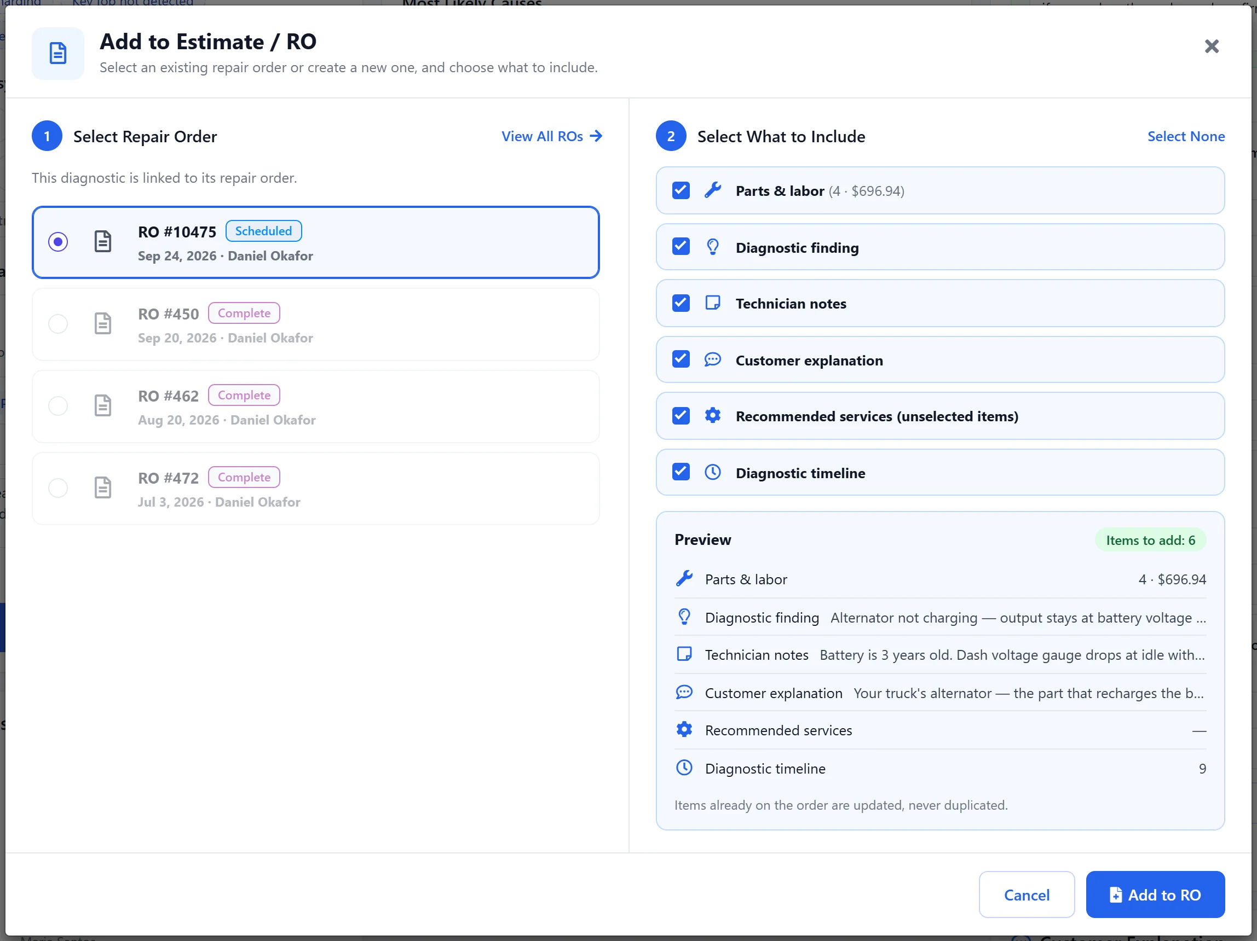1257x941 pixels.
Task: Click the '4 · $696.94' value in Preview
Action: [x=1172, y=579]
